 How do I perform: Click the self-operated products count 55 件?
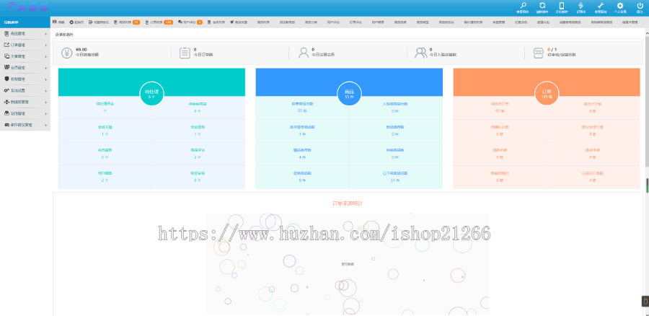click(303, 111)
